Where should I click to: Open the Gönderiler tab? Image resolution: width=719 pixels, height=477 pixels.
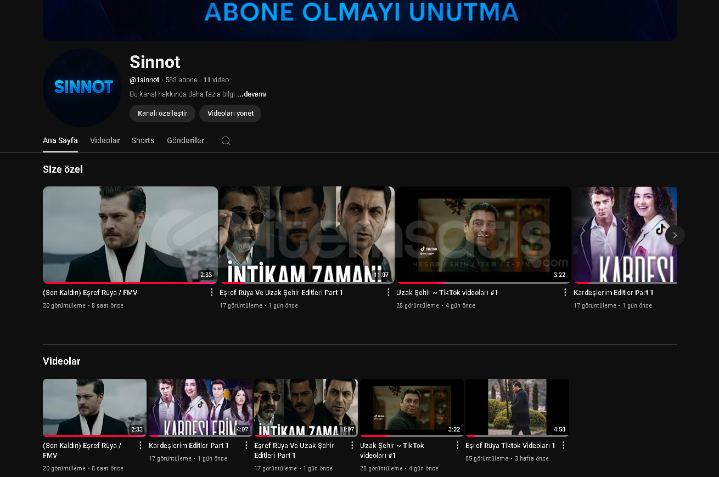click(186, 140)
